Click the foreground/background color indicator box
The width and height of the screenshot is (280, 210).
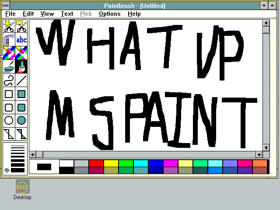pyautogui.click(x=44, y=167)
